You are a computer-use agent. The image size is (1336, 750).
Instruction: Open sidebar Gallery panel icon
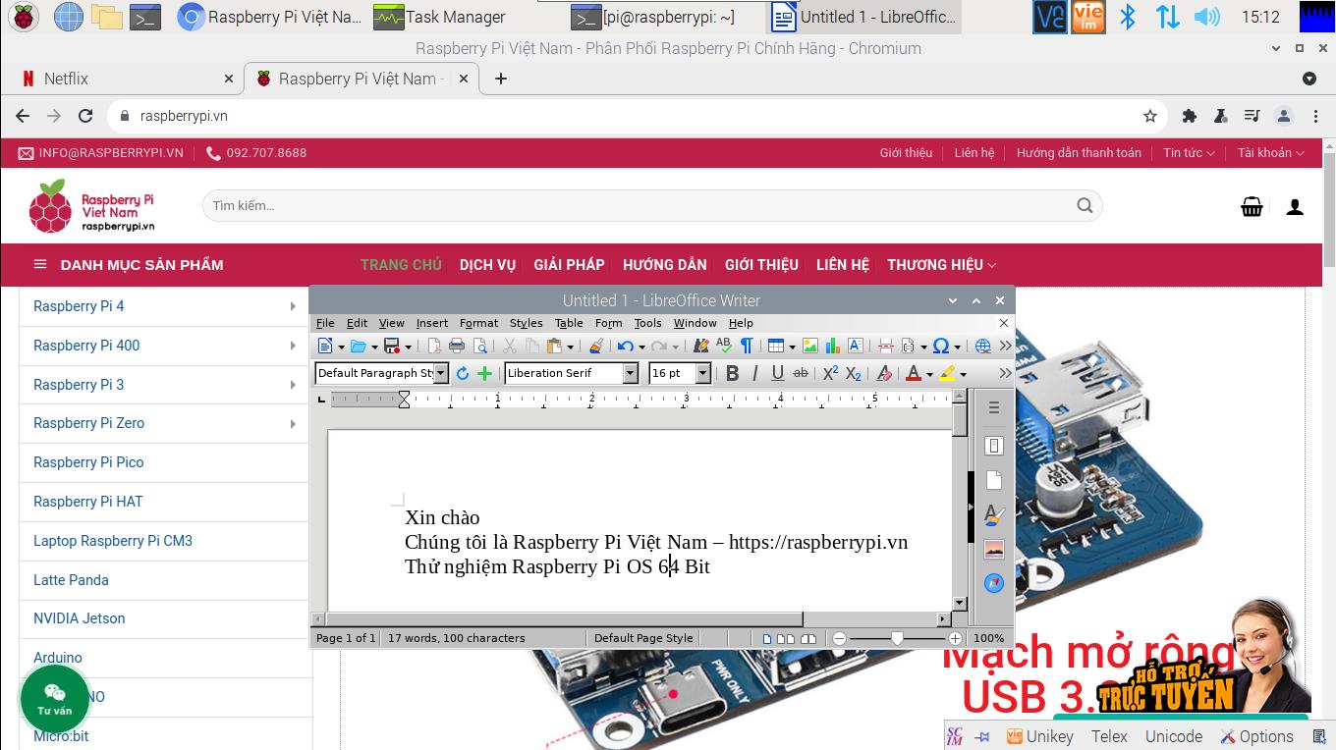[994, 550]
